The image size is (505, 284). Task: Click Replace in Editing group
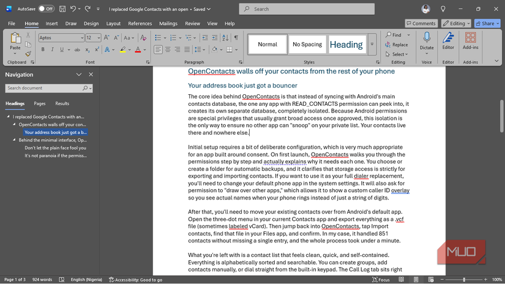397,45
